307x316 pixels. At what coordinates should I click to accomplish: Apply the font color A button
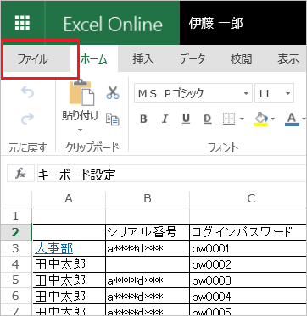pos(292,119)
